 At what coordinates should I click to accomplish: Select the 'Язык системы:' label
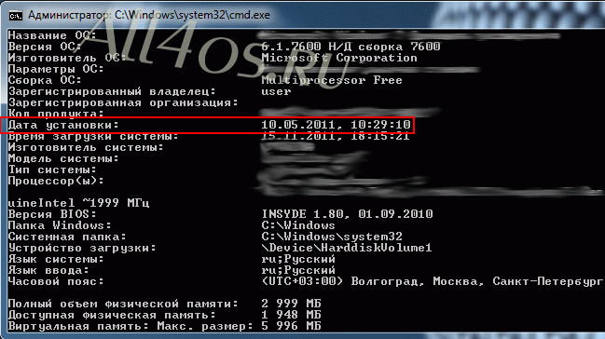(x=56, y=259)
